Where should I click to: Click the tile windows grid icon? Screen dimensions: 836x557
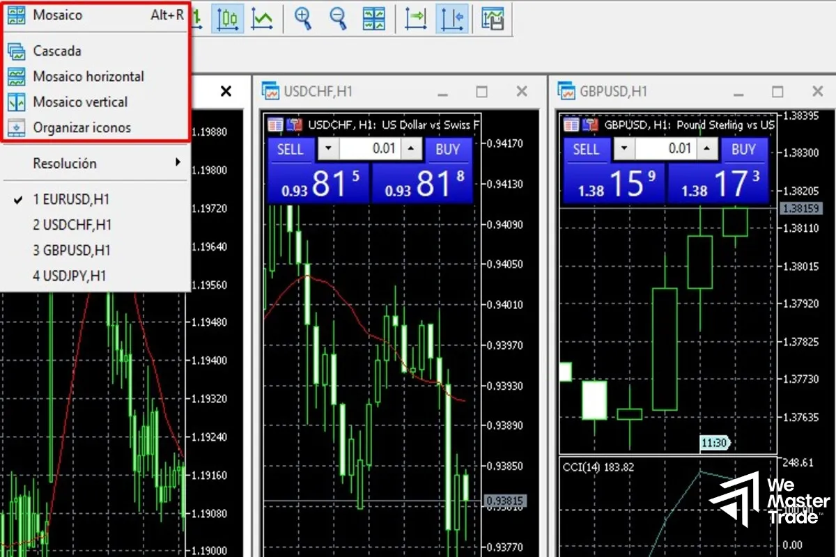[374, 19]
